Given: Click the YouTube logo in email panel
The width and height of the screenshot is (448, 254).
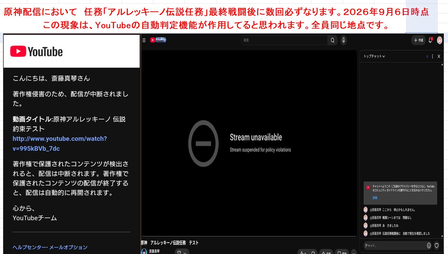Looking at the screenshot, I should pyautogui.click(x=36, y=51).
